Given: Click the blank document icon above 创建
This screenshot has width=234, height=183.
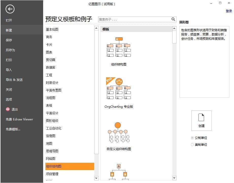Looking at the screenshot, I should click(x=201, y=117).
